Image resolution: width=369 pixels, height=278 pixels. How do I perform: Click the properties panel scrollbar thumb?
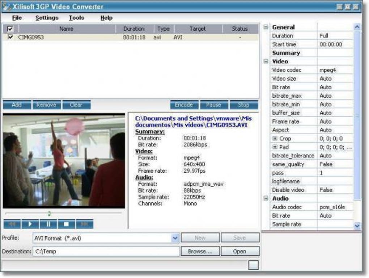(357, 115)
